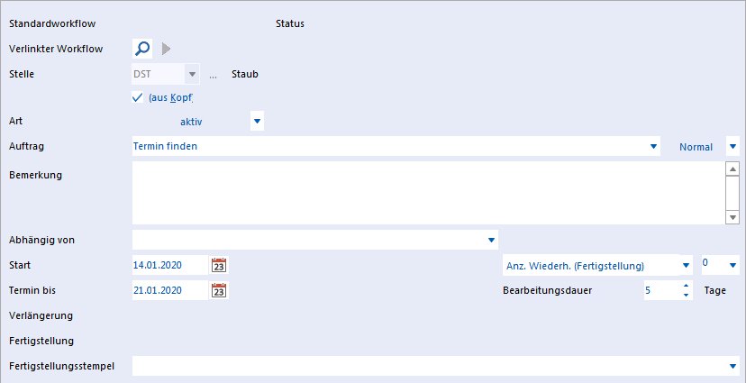Open calendar picker for Termin bis
This screenshot has width=746, height=383.
coord(219,290)
